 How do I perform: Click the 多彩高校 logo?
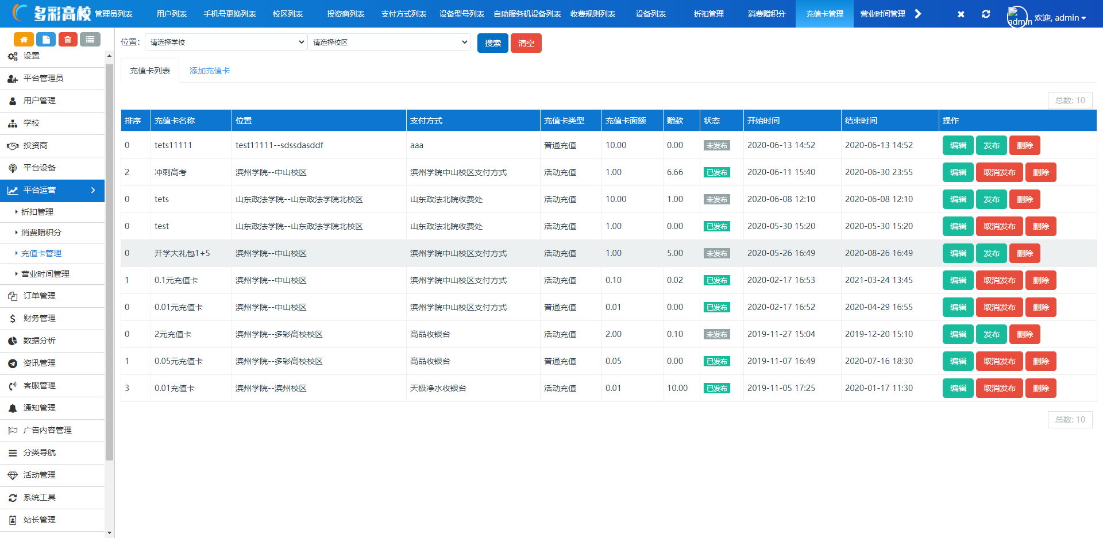[52, 13]
